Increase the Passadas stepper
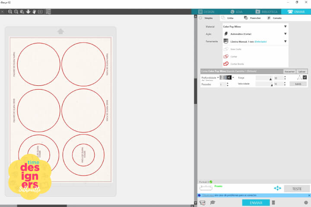Screen dimensions: 311x207 228,83
